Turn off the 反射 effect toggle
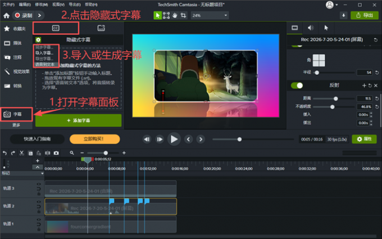 pos(297,85)
